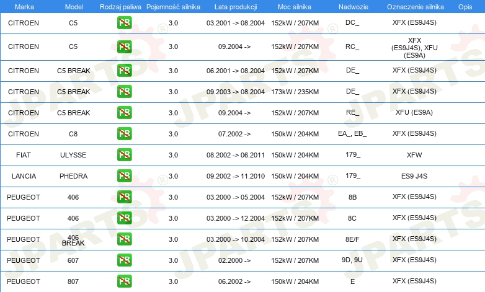Click the Pojemność silnika column header
Screen dimensions: 485x292
[x=173, y=7]
